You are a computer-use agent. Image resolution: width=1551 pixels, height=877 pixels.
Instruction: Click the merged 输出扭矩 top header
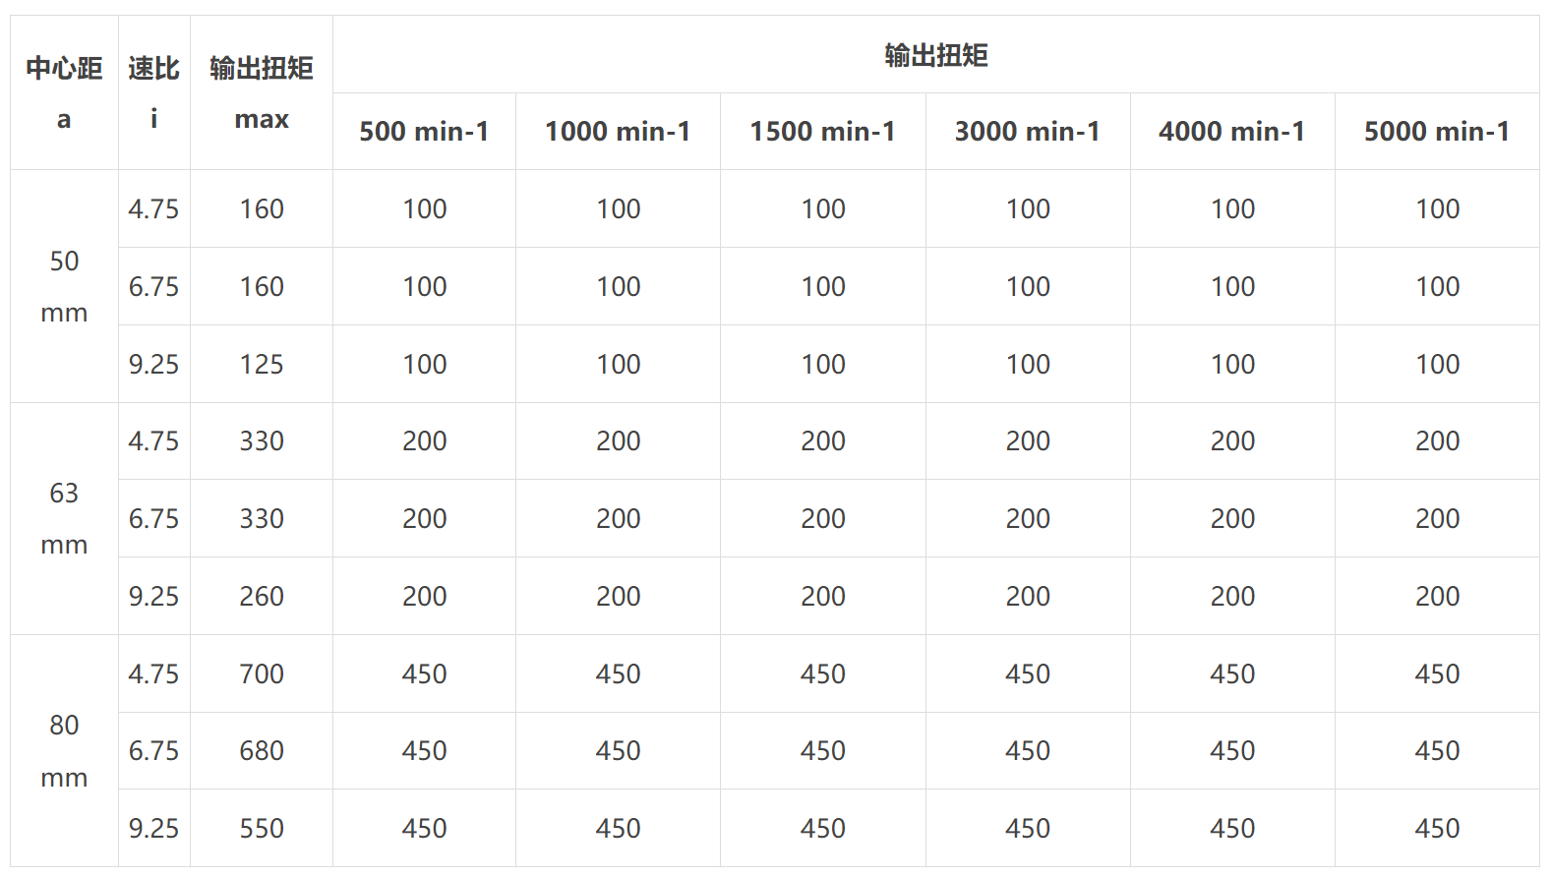(936, 55)
